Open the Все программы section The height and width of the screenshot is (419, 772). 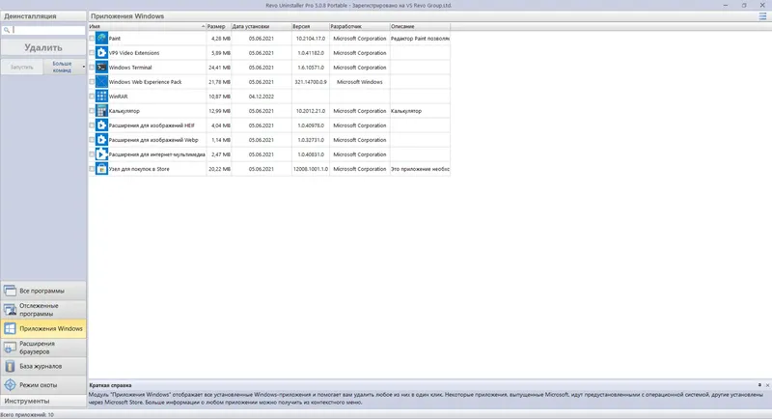coord(43,291)
